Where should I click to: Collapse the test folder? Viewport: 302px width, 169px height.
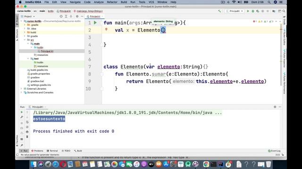28,59
